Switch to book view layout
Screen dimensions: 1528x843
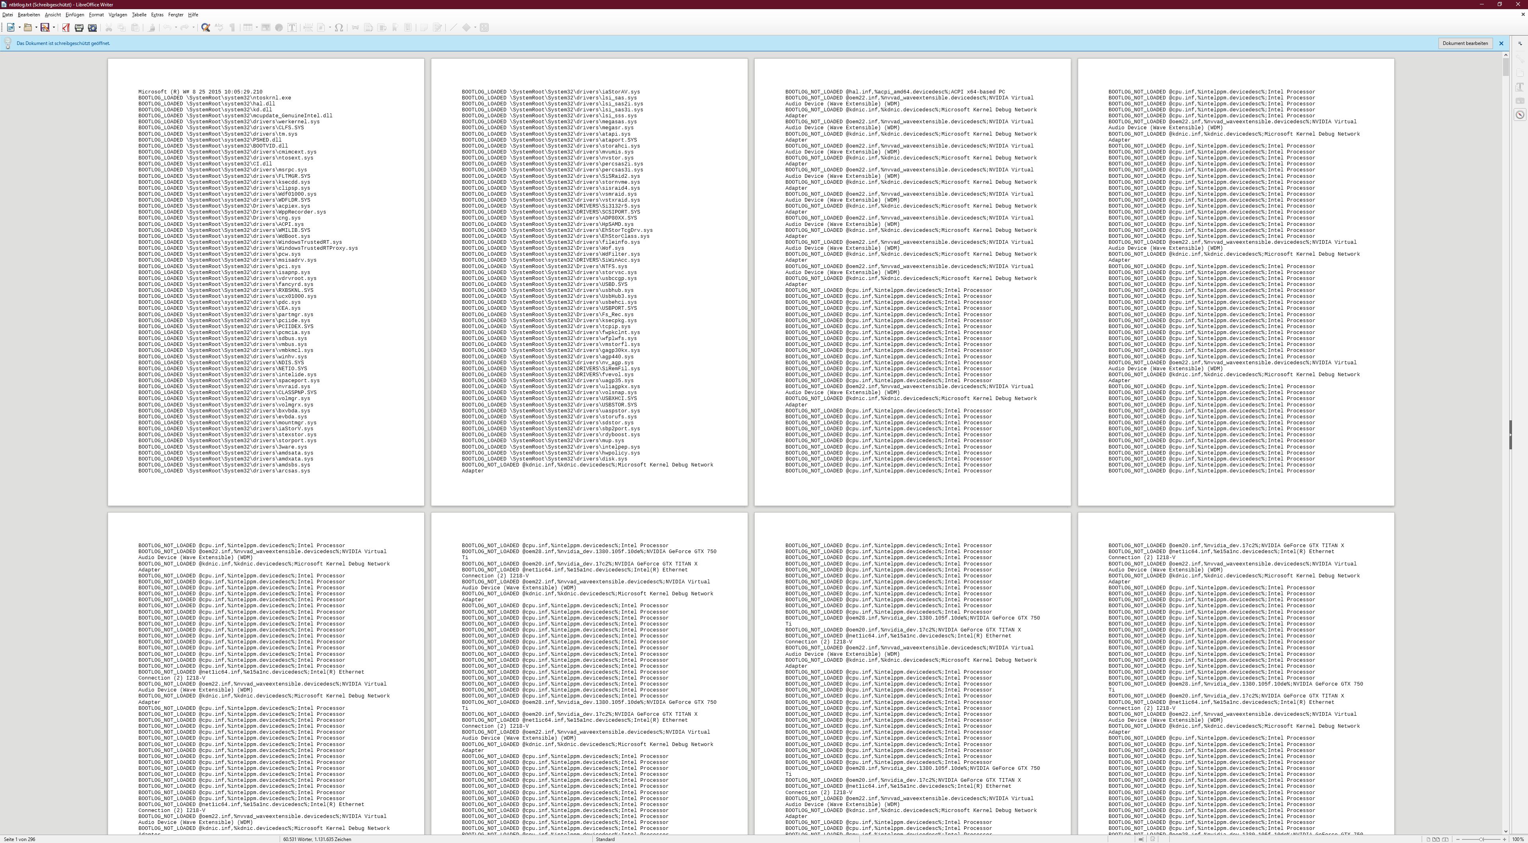pos(1446,839)
